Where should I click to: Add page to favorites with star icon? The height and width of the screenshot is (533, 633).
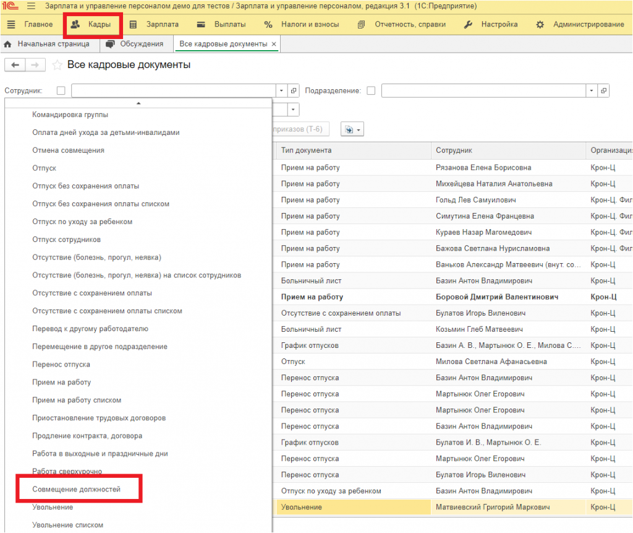coord(57,65)
